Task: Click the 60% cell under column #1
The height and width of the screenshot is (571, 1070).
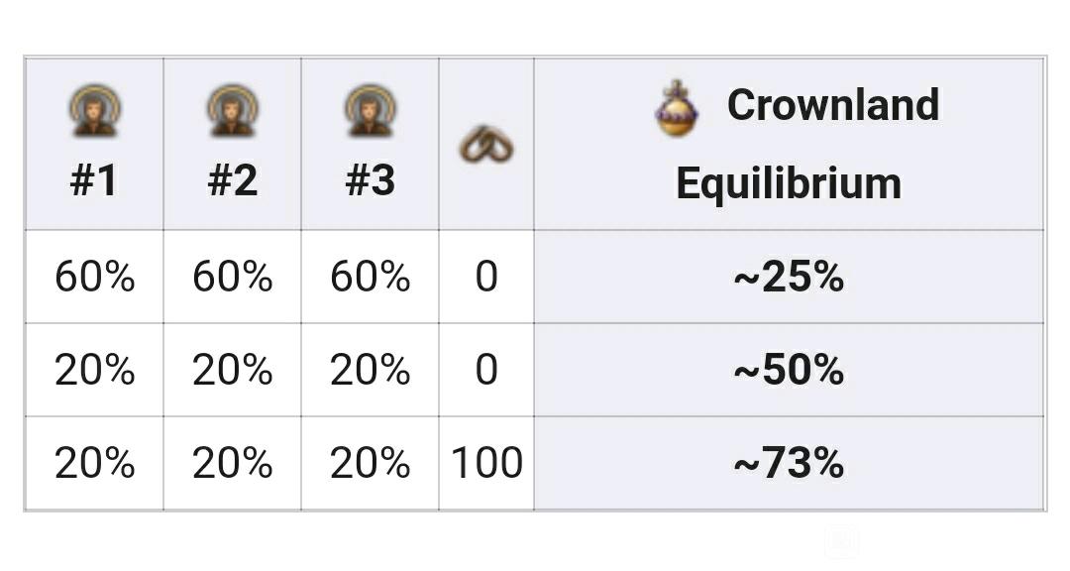Action: coord(94,277)
